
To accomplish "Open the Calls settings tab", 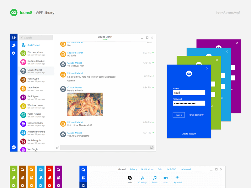I will coord(160,169).
